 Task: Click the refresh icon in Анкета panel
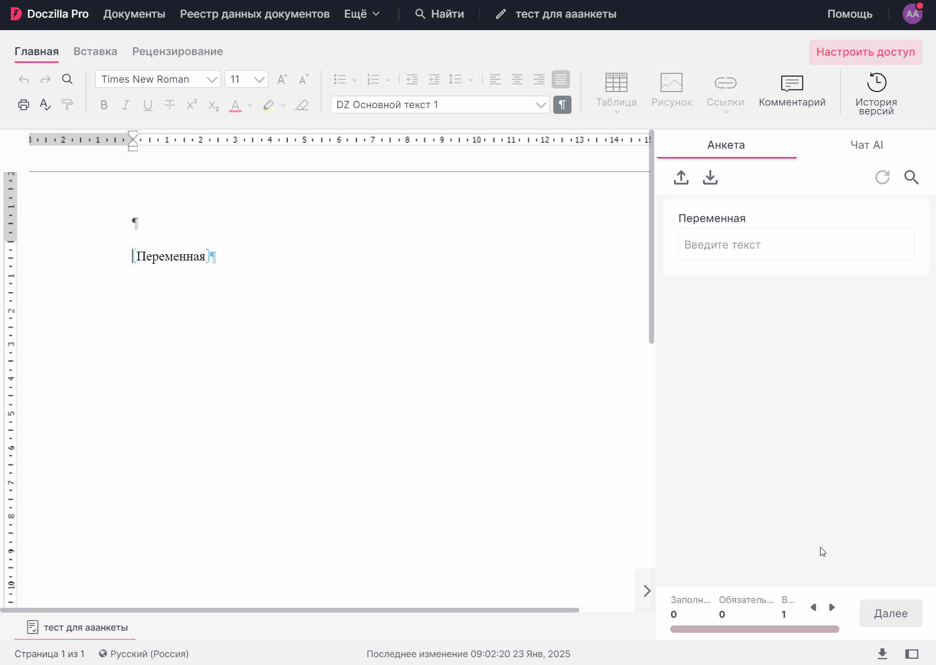[882, 177]
